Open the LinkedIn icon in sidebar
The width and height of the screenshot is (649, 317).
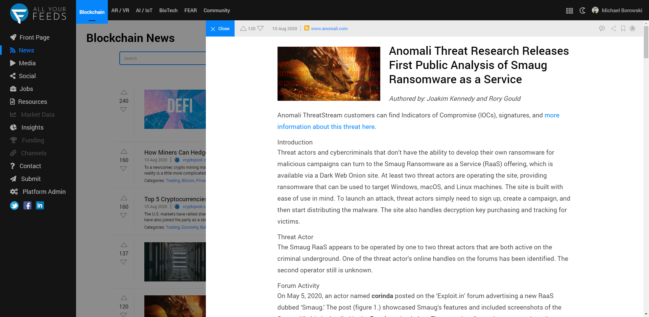[40, 205]
